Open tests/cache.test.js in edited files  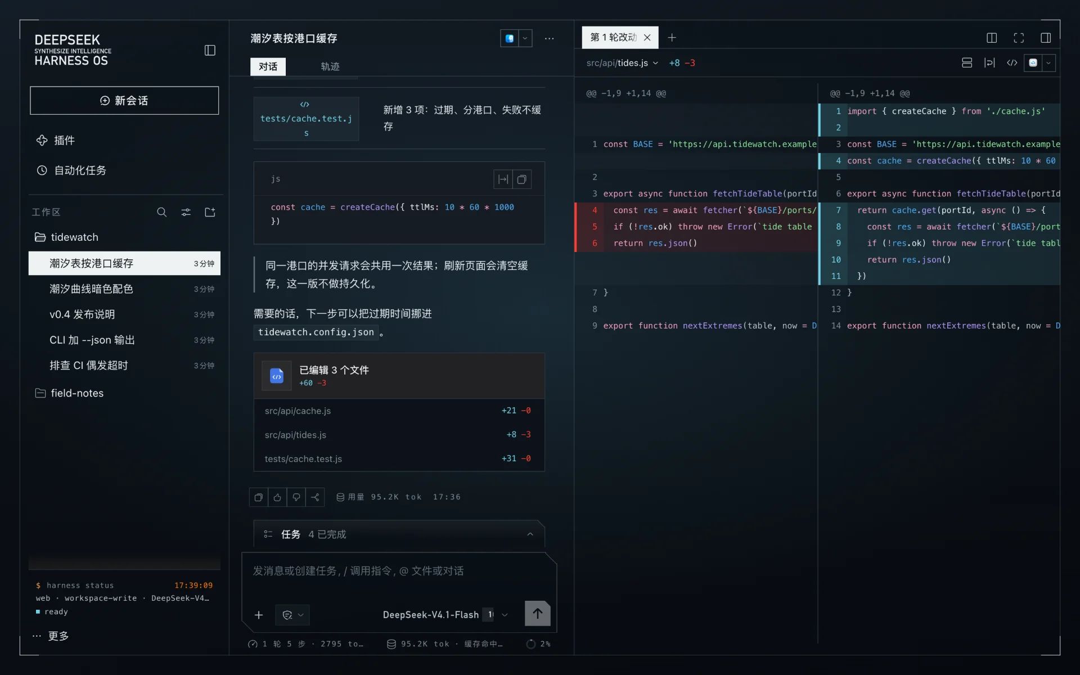click(399, 459)
